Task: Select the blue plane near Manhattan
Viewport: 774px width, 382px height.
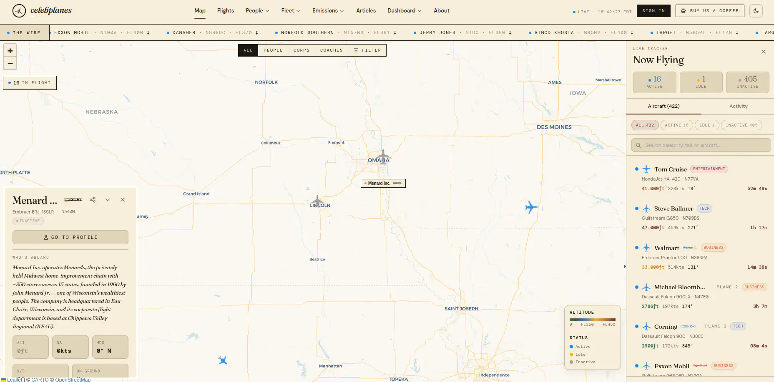Action: pyautogui.click(x=223, y=360)
